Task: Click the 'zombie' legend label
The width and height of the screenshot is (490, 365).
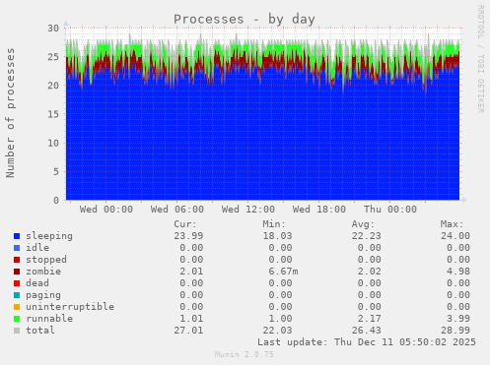Action: tap(43, 272)
